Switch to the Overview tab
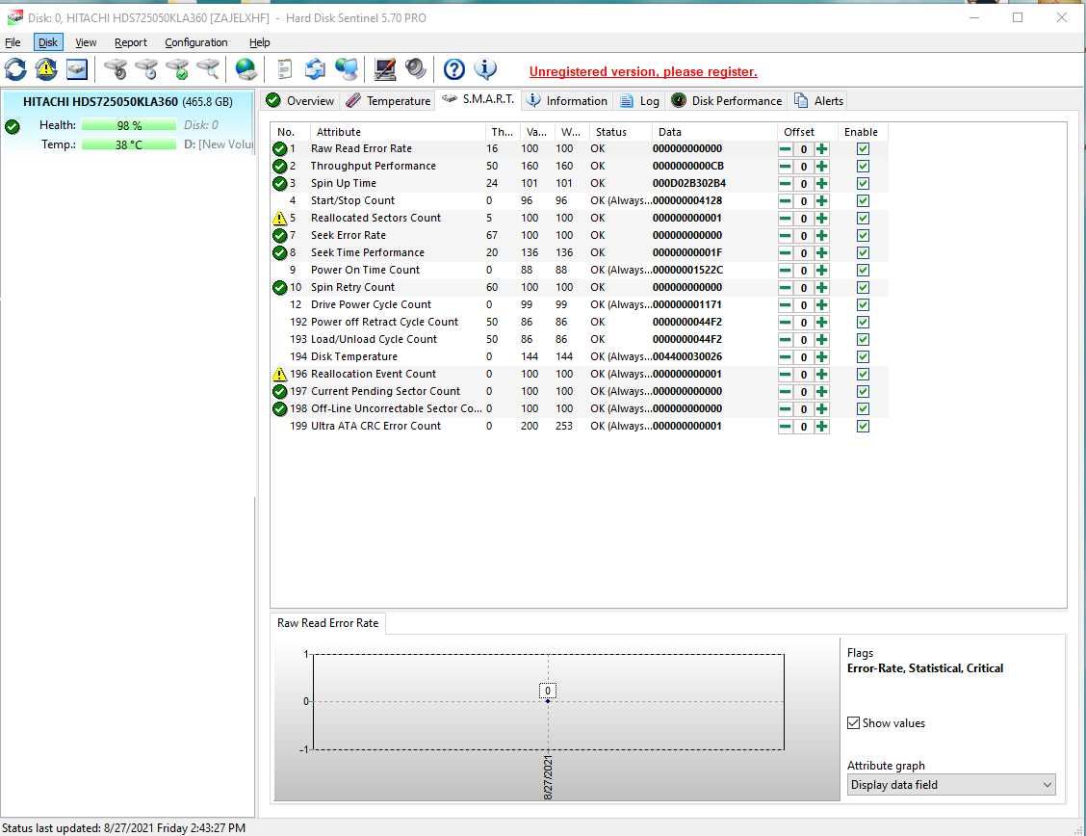This screenshot has height=836, width=1086. (x=299, y=100)
